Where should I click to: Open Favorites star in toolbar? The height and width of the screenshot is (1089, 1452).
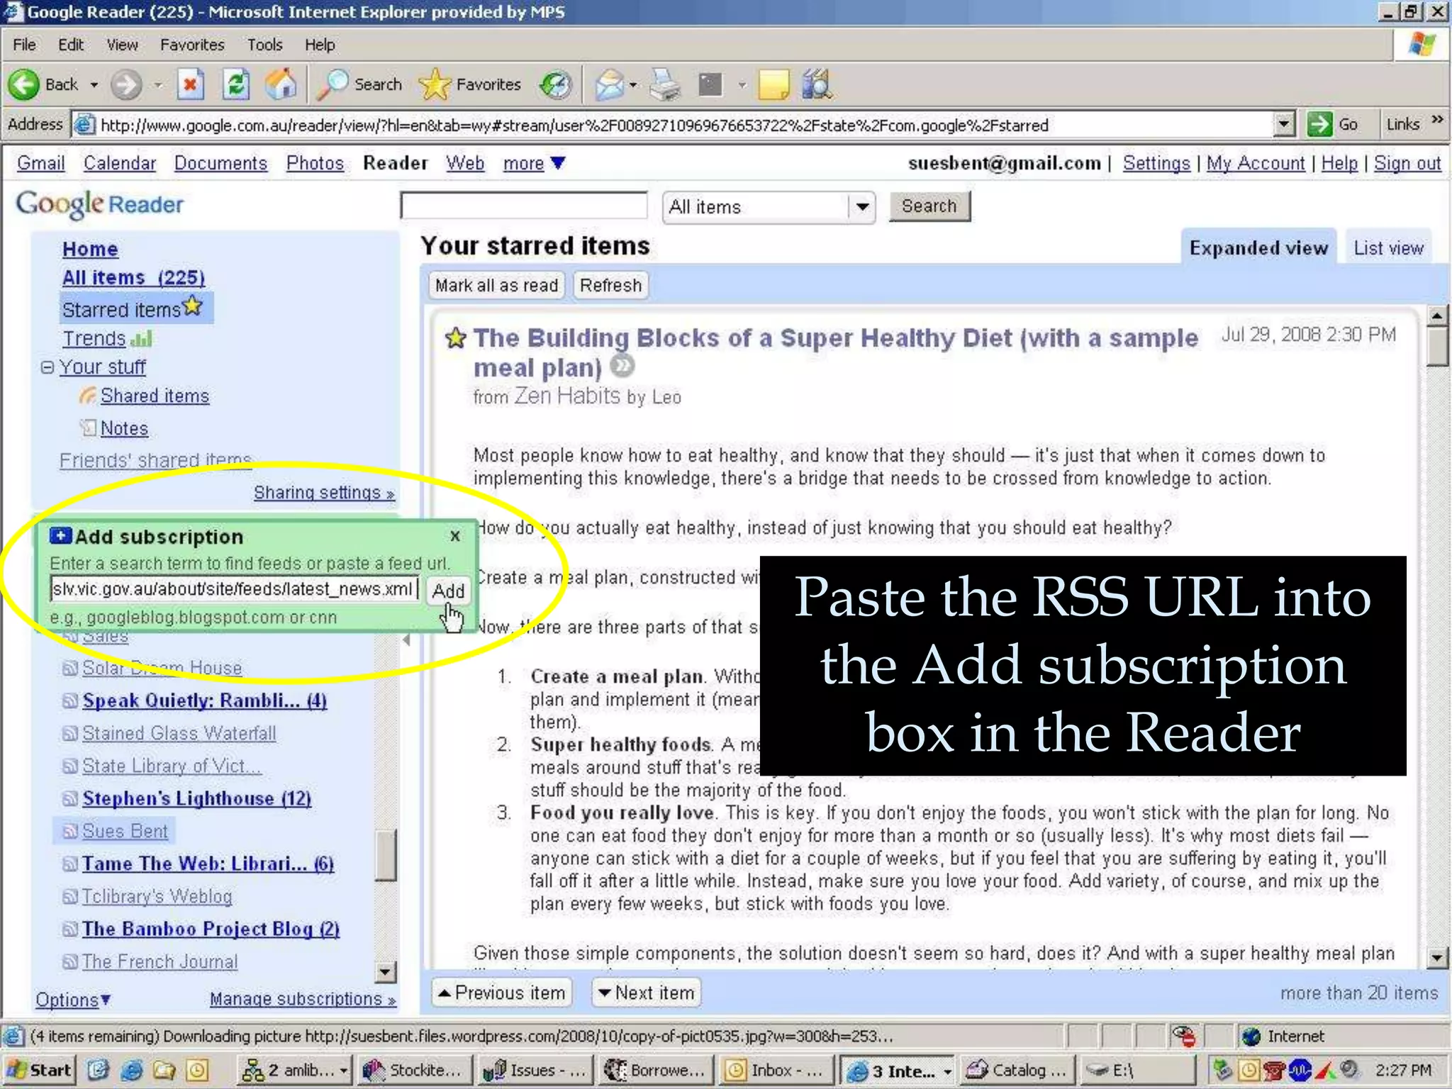tap(434, 84)
